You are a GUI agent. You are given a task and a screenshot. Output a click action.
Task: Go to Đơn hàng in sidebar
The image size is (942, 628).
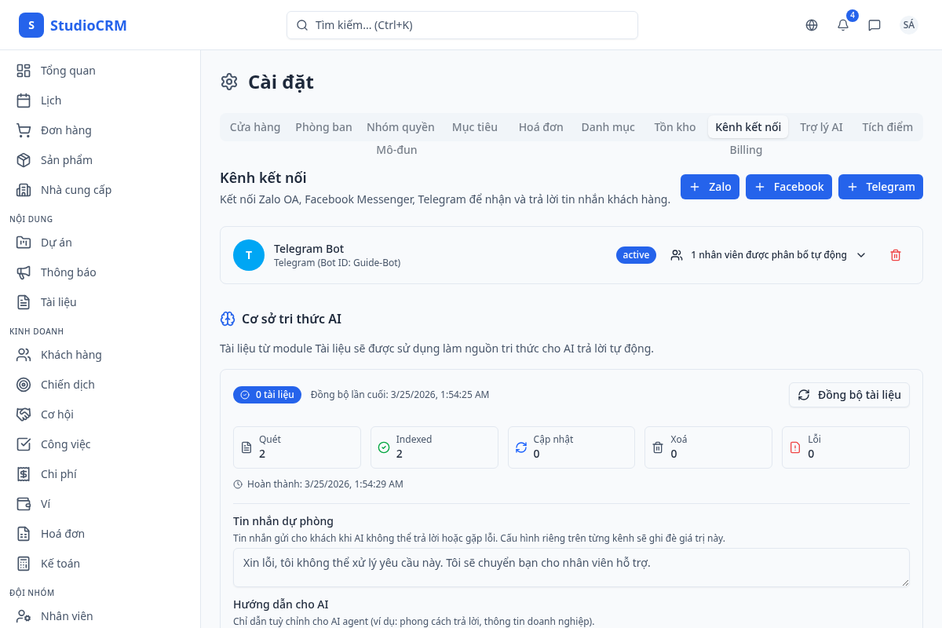click(66, 130)
